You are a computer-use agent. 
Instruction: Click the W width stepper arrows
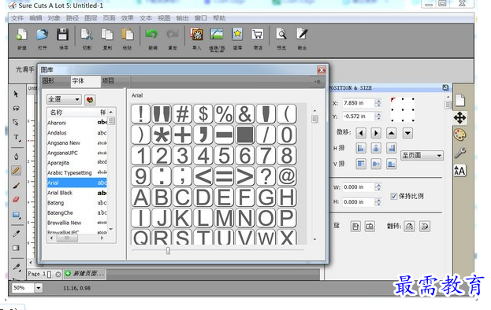[378, 187]
